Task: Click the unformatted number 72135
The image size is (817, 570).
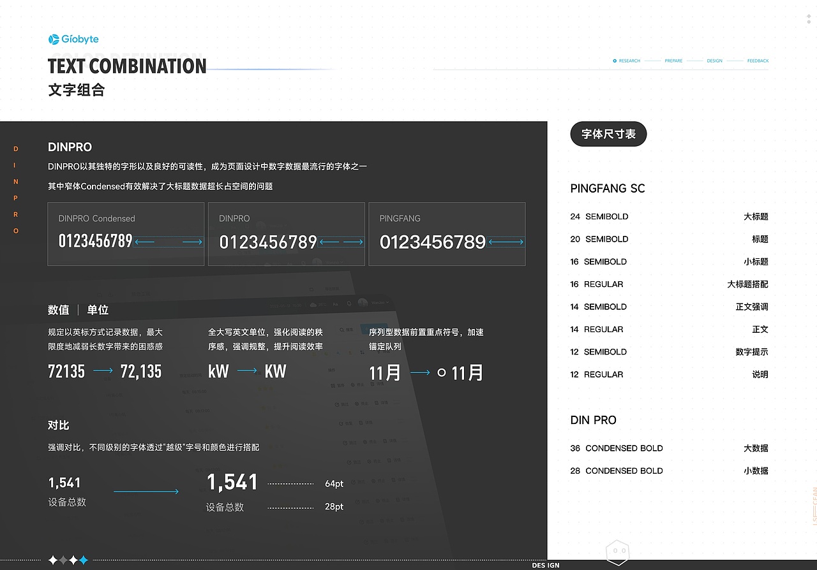Action: click(x=66, y=372)
